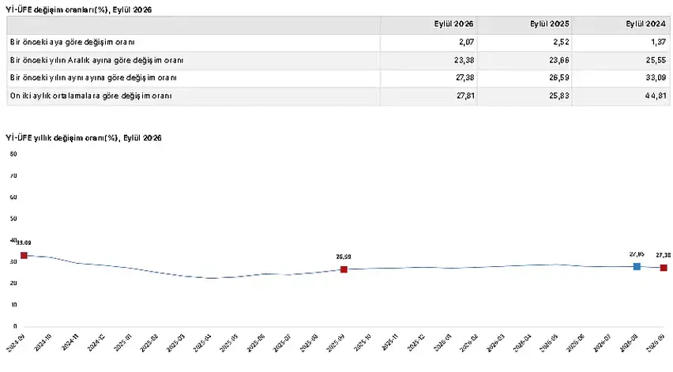673x372 pixels.
Task: Click the y-axis label 70
Action: (13, 175)
